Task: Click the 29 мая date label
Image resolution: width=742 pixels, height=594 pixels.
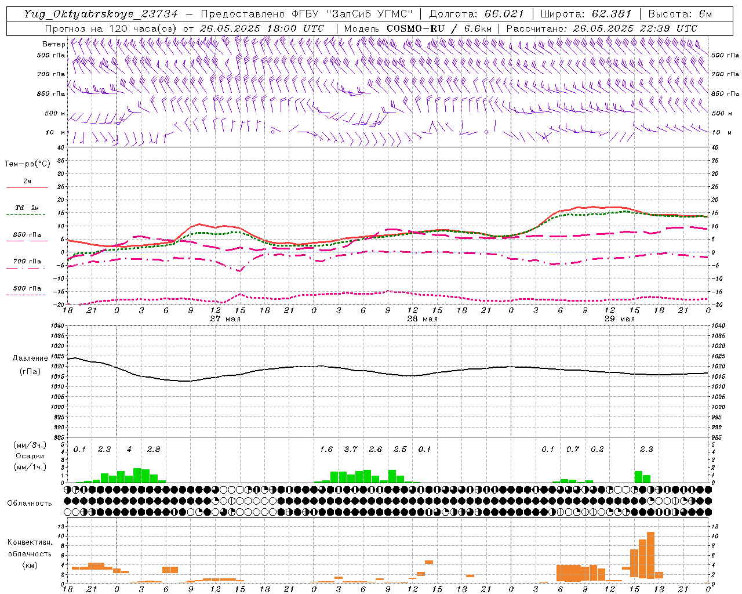Action: pyautogui.click(x=619, y=318)
